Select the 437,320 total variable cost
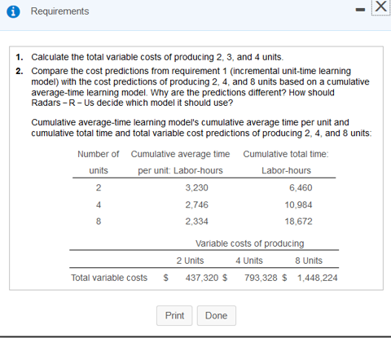391x338 pixels. [202, 278]
